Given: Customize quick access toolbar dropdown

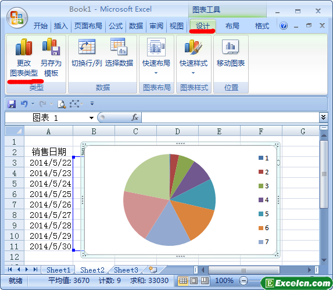Looking at the screenshot, I should click(x=92, y=103).
